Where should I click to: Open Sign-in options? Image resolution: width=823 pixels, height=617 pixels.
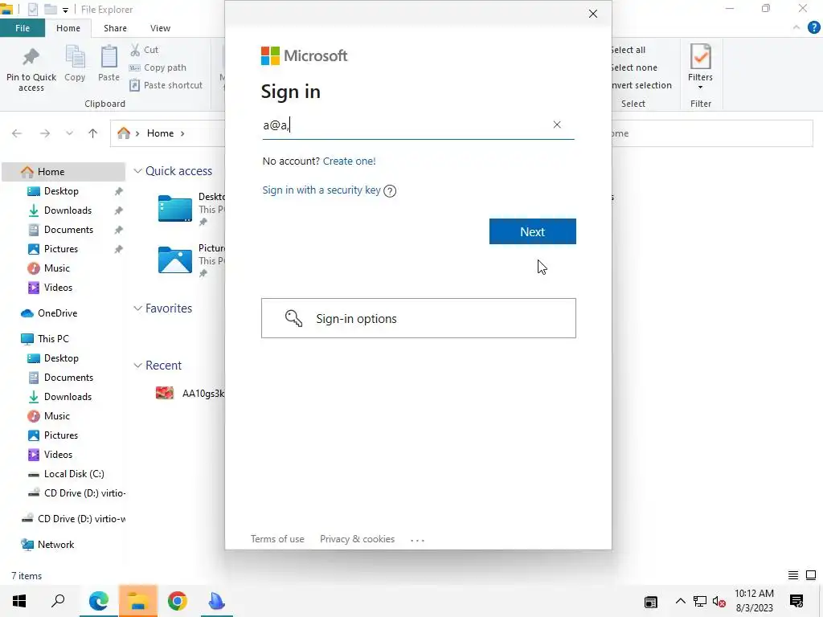(418, 318)
